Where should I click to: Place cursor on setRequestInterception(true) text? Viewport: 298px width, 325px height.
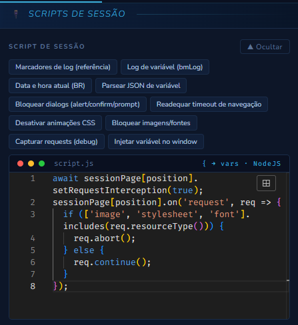[125, 190]
